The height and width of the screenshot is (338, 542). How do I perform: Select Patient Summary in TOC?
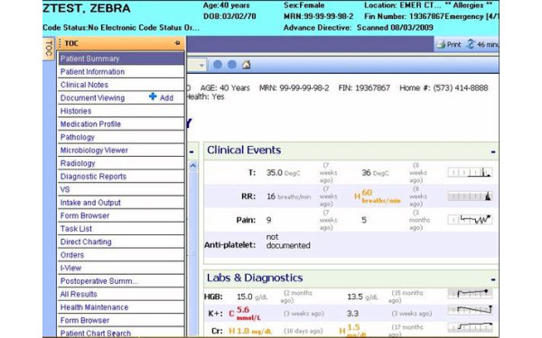click(121, 59)
